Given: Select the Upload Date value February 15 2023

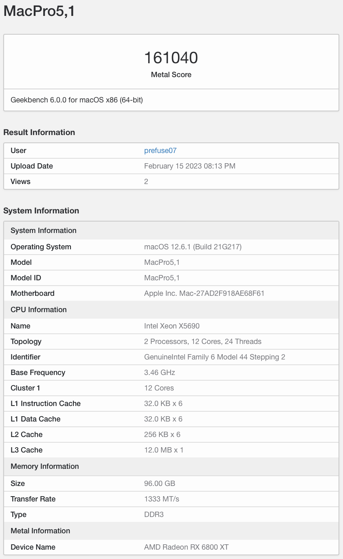Looking at the screenshot, I should pyautogui.click(x=190, y=166).
